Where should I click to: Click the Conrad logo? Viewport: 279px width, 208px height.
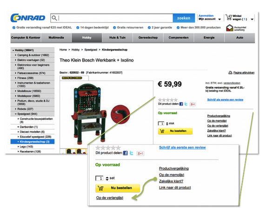click(28, 18)
